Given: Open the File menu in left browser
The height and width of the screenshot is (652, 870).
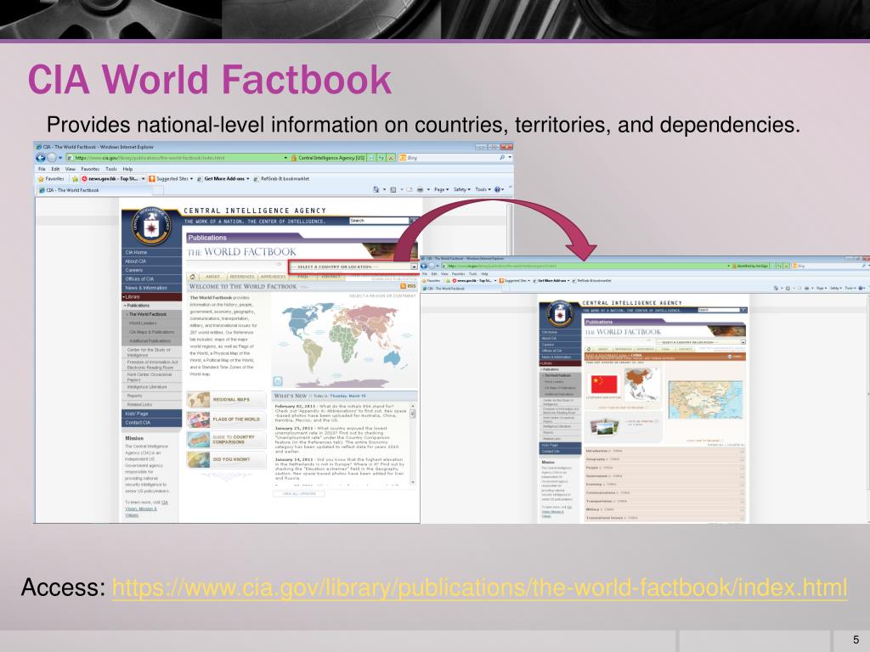Looking at the screenshot, I should click(x=42, y=169).
